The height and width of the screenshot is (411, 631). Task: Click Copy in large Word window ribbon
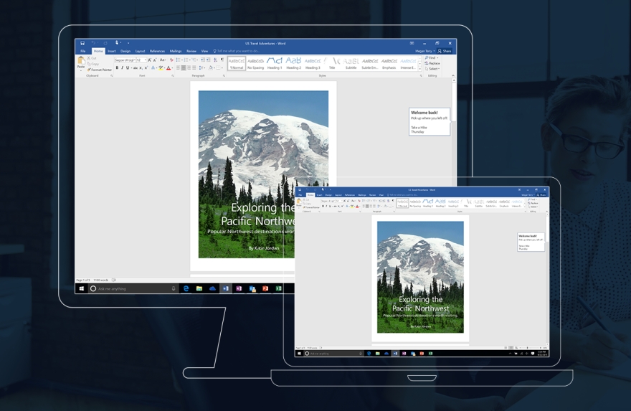coord(93,64)
